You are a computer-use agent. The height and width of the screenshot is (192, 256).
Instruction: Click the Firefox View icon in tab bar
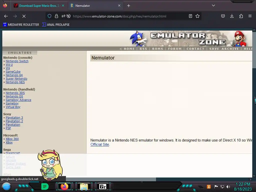[x=5, y=5]
